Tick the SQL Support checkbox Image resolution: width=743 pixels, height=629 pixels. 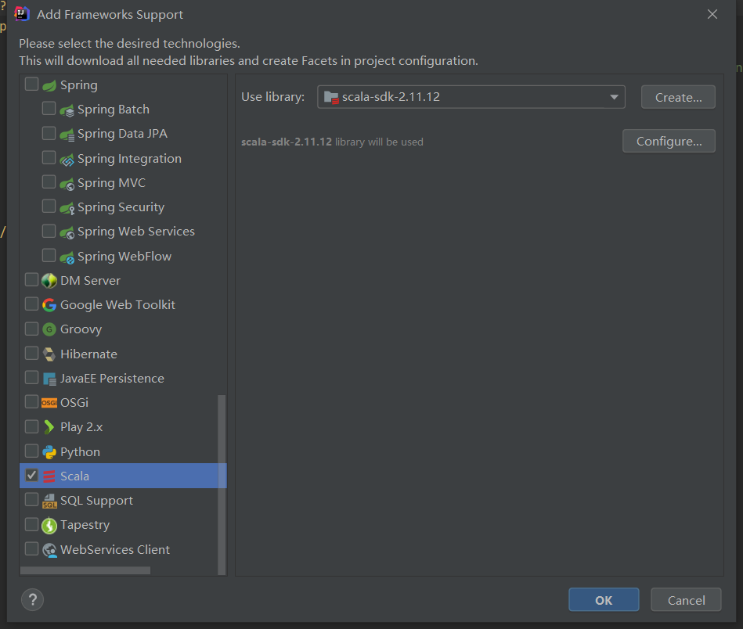(x=32, y=499)
